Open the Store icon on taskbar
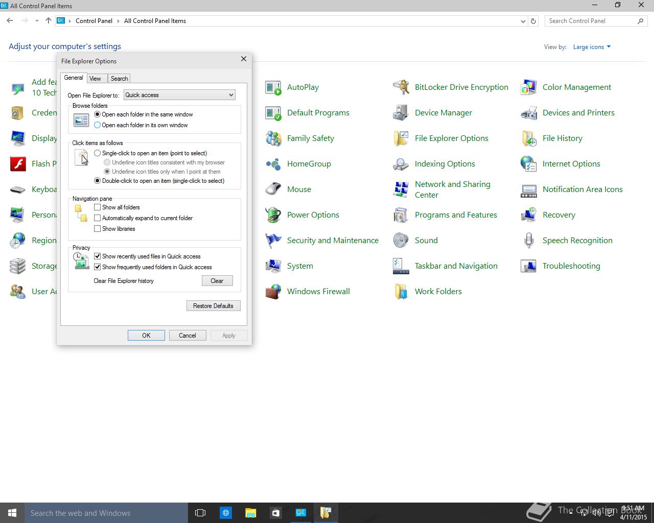This screenshot has width=654, height=523. (x=275, y=513)
